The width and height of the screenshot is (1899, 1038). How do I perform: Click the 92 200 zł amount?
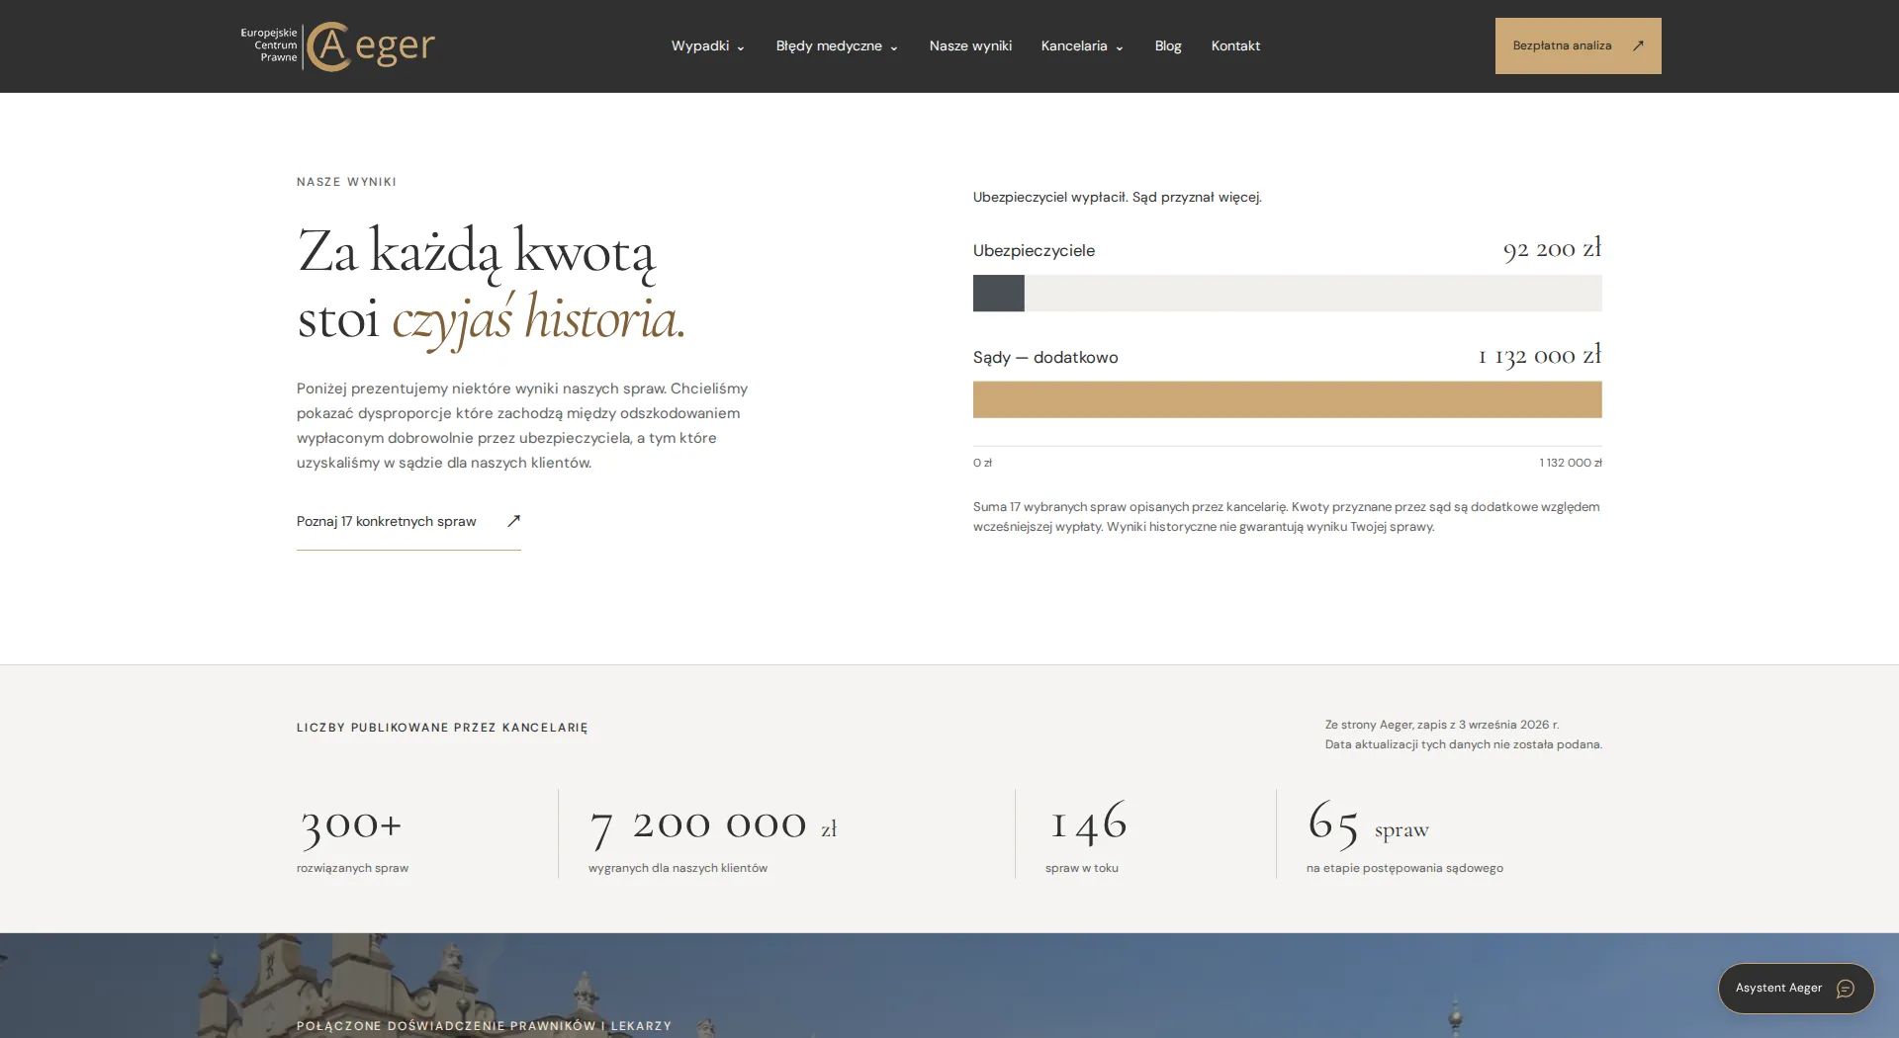click(1552, 248)
